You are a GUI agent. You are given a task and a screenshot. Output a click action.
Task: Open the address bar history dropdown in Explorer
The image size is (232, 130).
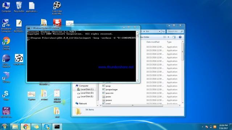(159, 31)
